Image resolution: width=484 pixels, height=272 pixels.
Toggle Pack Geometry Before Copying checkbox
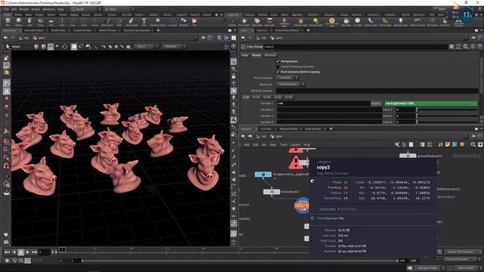point(278,72)
